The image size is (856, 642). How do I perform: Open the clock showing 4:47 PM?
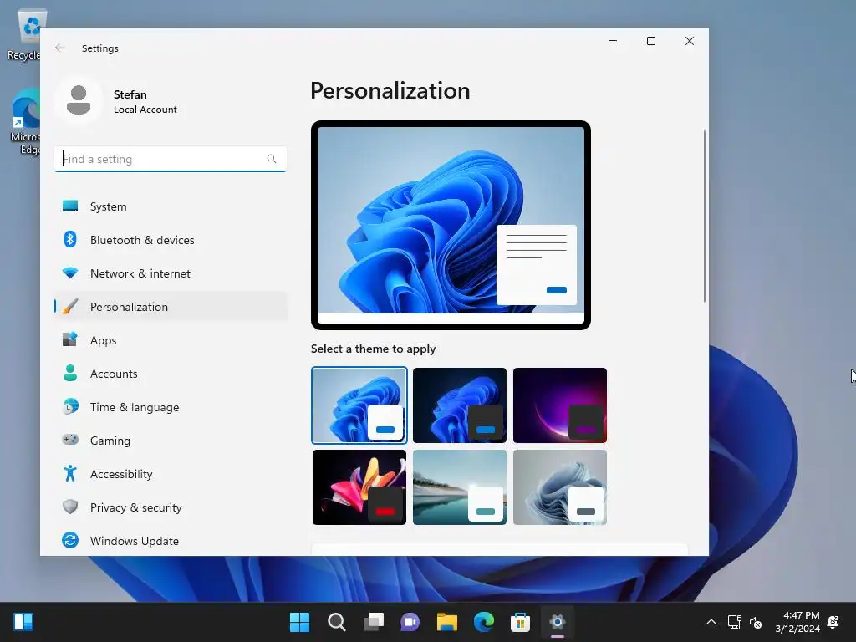pyautogui.click(x=797, y=622)
